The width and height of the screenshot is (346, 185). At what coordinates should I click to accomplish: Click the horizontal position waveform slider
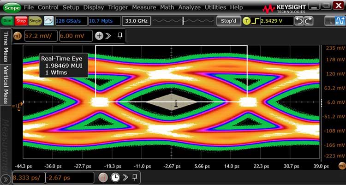[x=183, y=21]
